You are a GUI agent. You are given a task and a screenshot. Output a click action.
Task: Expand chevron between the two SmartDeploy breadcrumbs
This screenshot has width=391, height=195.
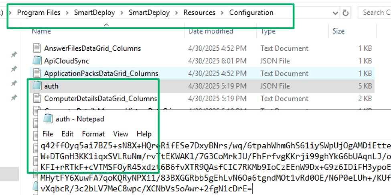[122, 13]
